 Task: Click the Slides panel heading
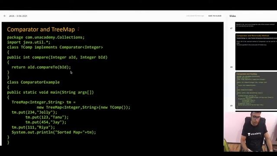pos(233,16)
